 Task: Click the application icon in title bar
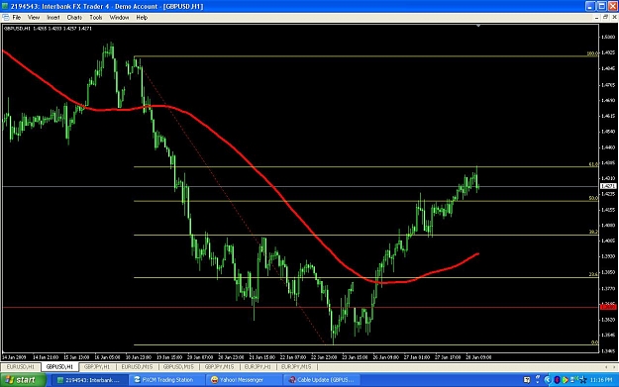click(5, 6)
